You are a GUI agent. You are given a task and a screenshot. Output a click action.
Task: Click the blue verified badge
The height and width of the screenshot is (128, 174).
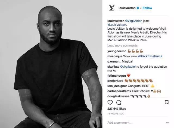(x=138, y=8)
